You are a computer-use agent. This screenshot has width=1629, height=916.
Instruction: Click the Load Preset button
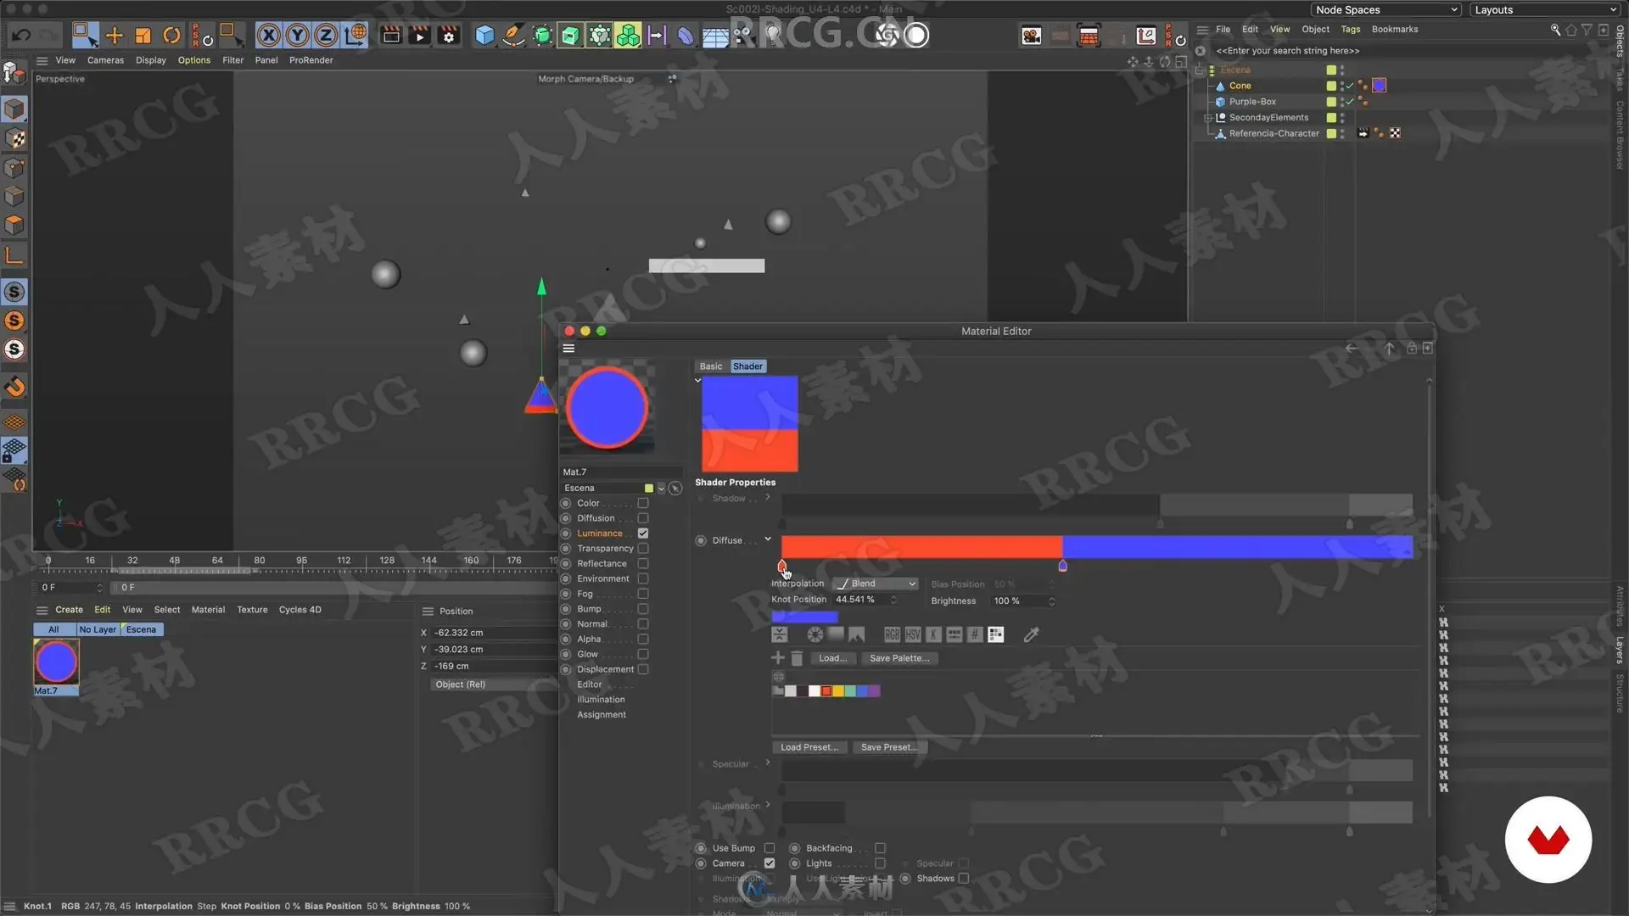click(809, 747)
